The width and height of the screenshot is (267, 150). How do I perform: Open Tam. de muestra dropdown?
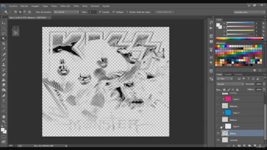[66, 12]
